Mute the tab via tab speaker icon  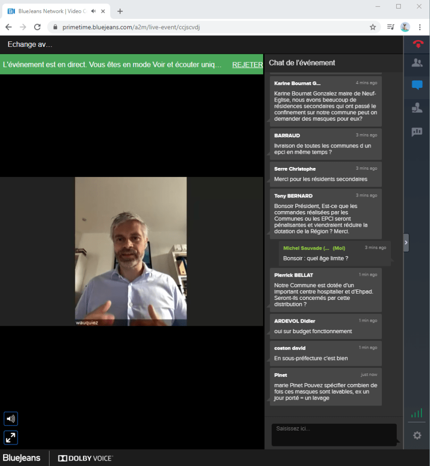pyautogui.click(x=94, y=11)
